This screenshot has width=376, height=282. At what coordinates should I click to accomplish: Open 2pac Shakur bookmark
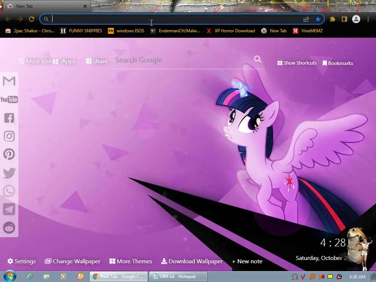click(30, 31)
